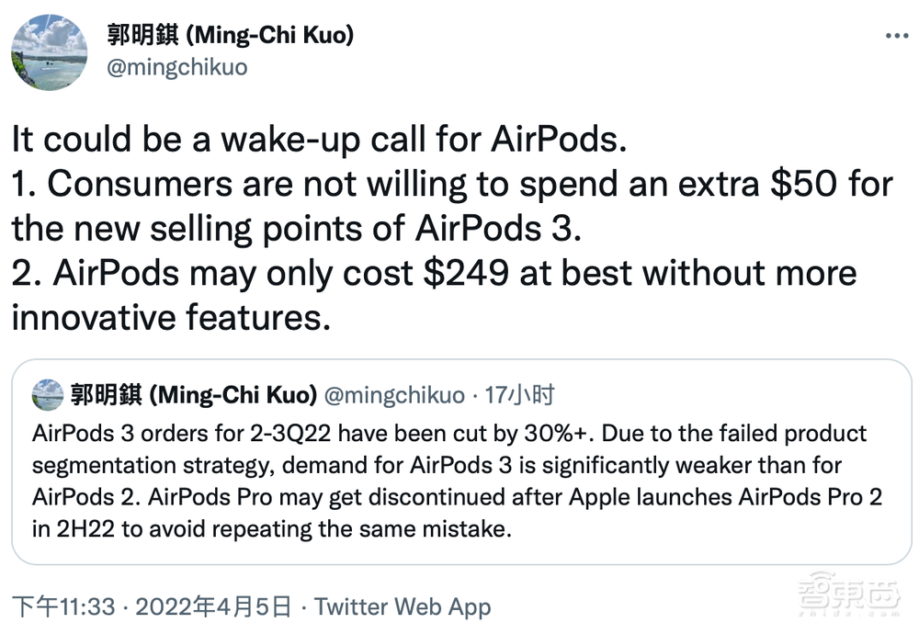Open the quoted tweet's 17小时 timestamp
The width and height of the screenshot is (919, 634).
(519, 395)
